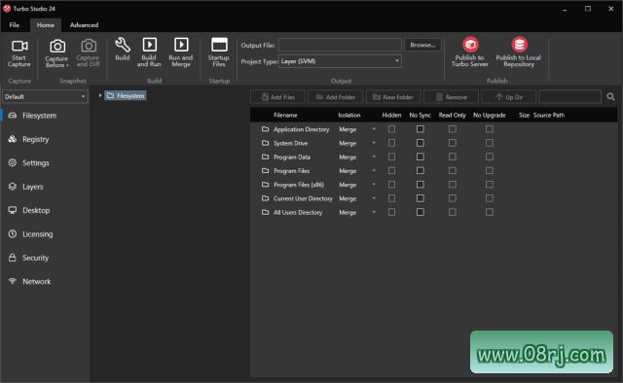Click the Build and Run icon

(x=149, y=45)
